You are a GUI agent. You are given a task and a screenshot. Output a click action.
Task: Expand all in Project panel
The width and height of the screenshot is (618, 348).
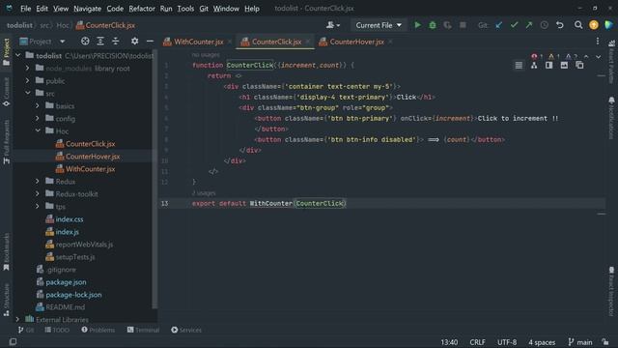tap(100, 41)
